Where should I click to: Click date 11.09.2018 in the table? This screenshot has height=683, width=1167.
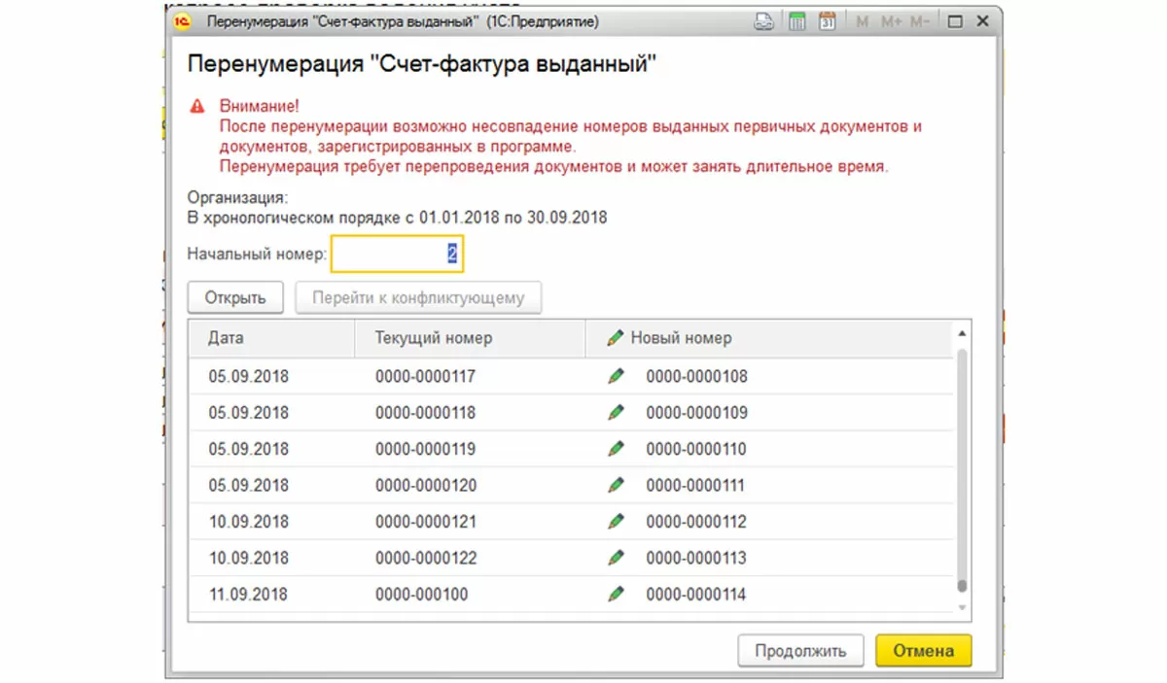(x=249, y=594)
